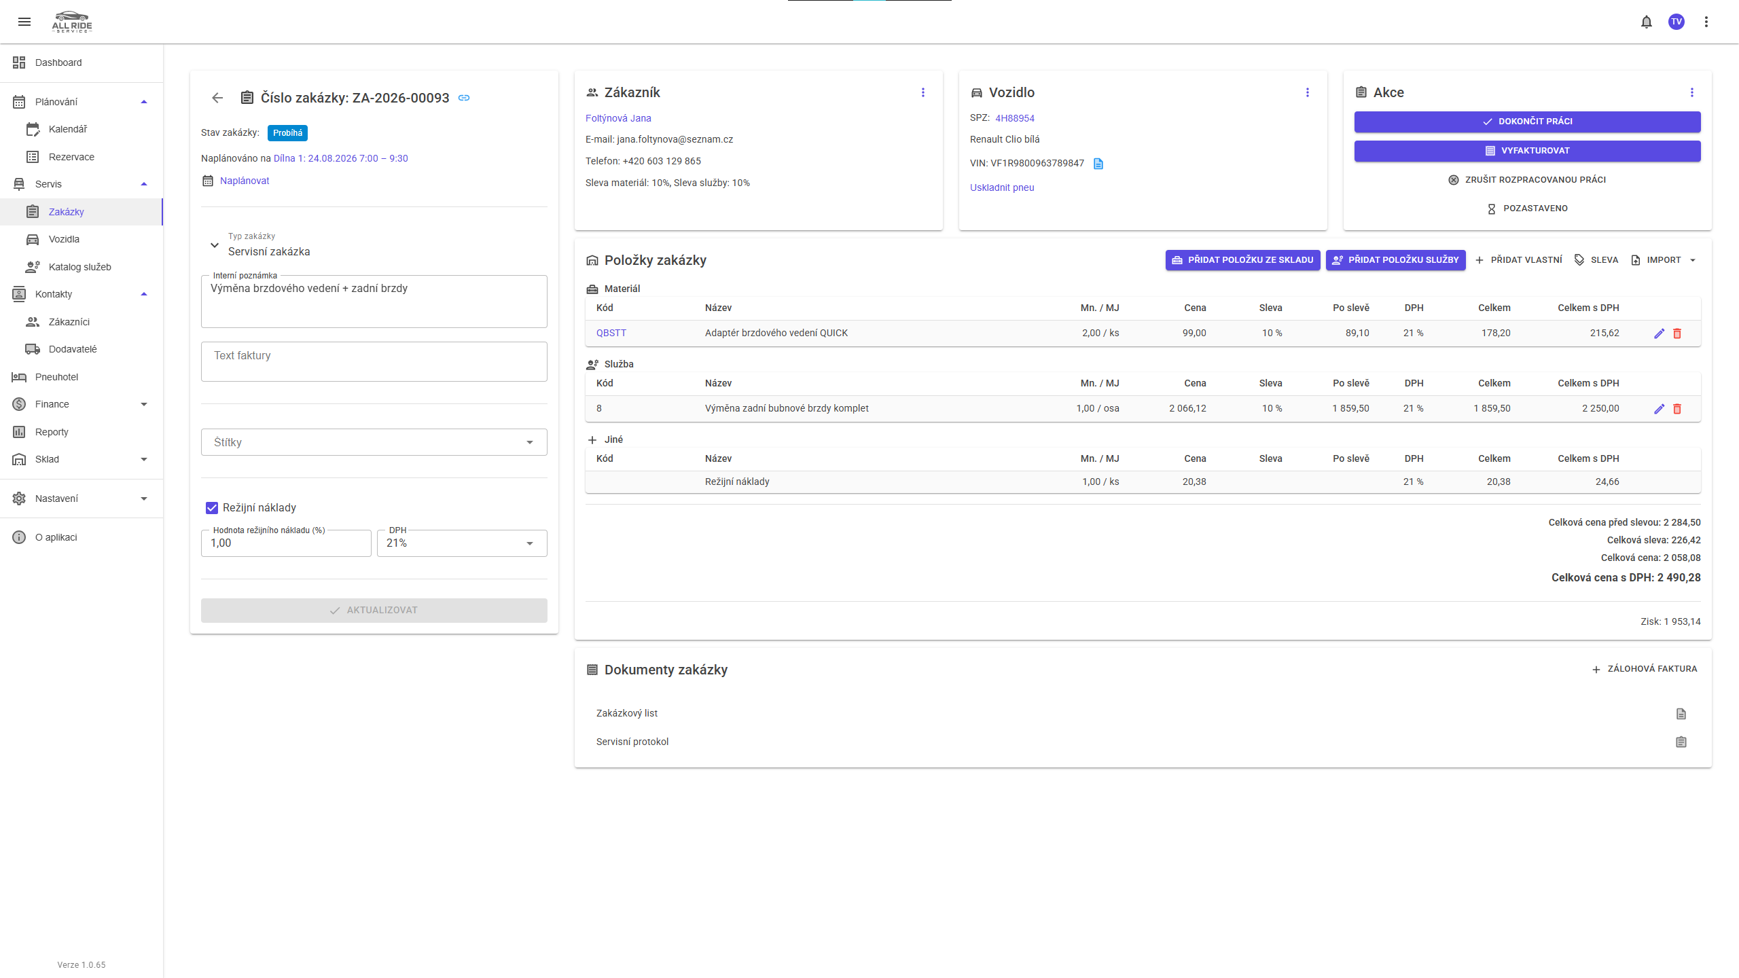Screen dimensions: 1739x978
Task: Open the Import dropdown arrow
Action: [1693, 260]
